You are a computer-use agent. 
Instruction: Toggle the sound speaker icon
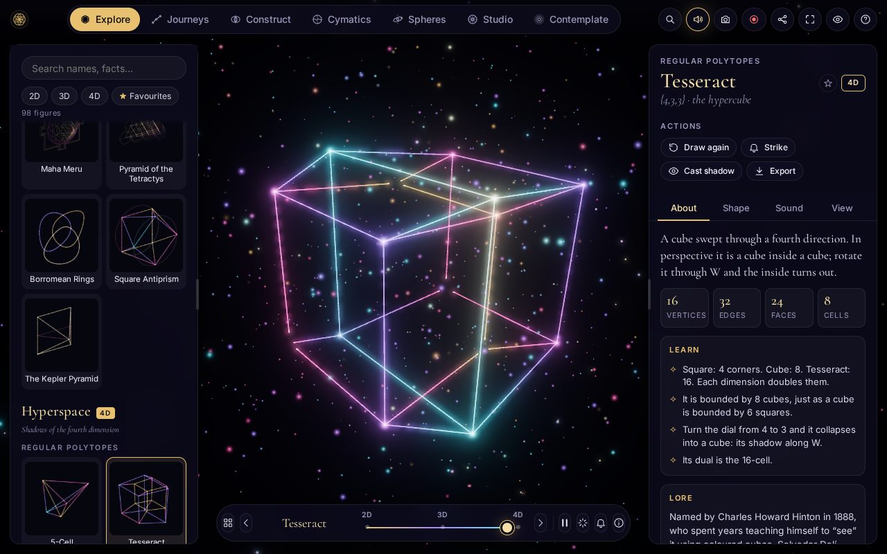698,19
